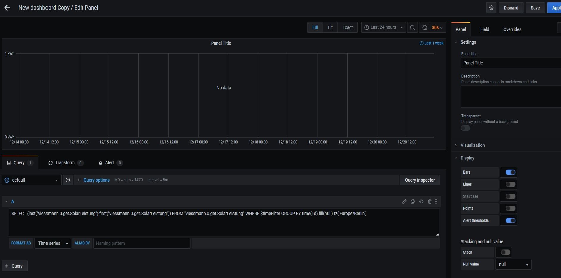This screenshot has width=561, height=278.
Task: Click the drag handle of query A
Action: click(x=436, y=201)
